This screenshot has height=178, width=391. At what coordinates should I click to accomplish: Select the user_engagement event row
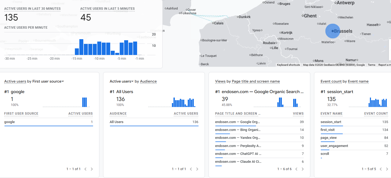[x=354, y=146]
